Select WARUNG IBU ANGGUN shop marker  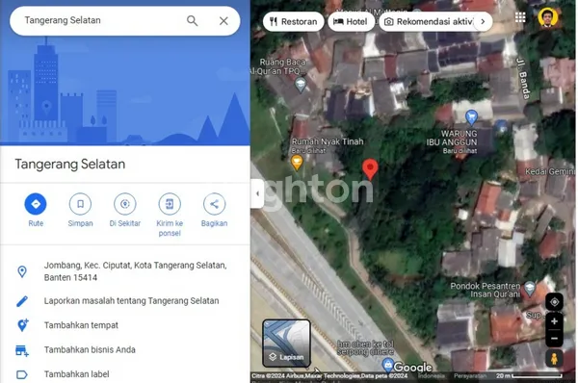[x=471, y=117]
